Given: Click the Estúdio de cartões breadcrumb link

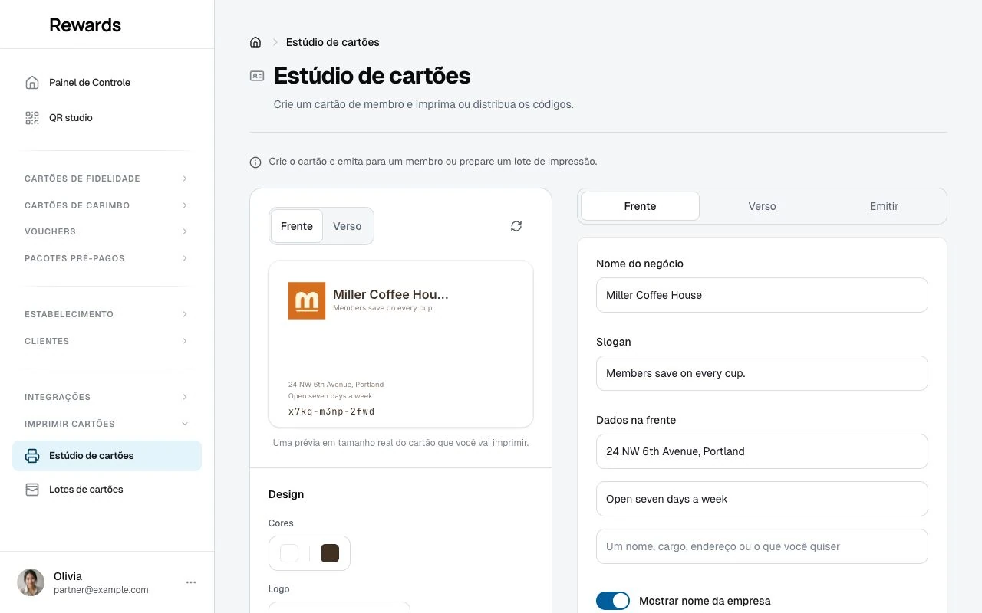Looking at the screenshot, I should [x=333, y=42].
